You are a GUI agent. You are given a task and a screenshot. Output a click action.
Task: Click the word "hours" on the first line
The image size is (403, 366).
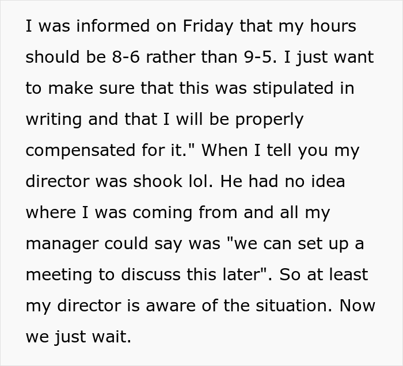(x=333, y=26)
